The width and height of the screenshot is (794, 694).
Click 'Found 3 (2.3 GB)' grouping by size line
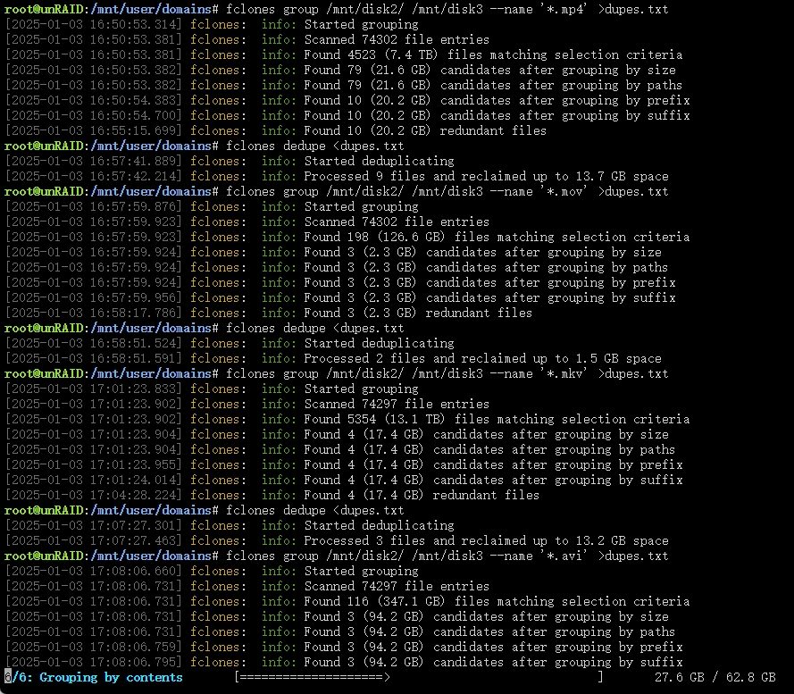point(333,252)
